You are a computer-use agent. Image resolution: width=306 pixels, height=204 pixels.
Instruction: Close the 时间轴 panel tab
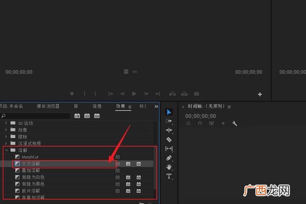click(x=183, y=107)
